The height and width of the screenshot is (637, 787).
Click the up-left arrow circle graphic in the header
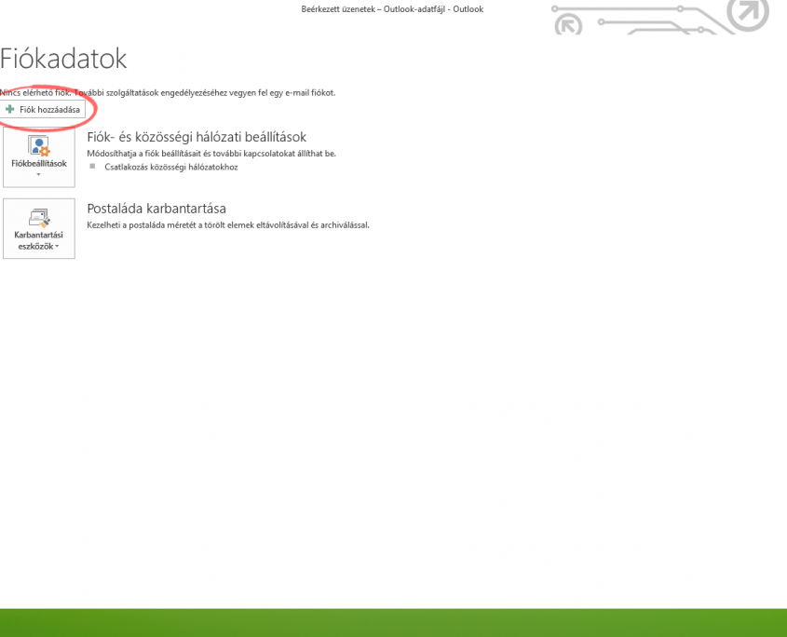[x=567, y=22]
